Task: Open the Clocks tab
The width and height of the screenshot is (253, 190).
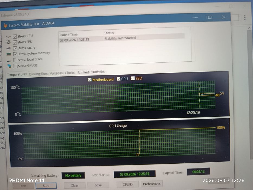Action: 69,73
